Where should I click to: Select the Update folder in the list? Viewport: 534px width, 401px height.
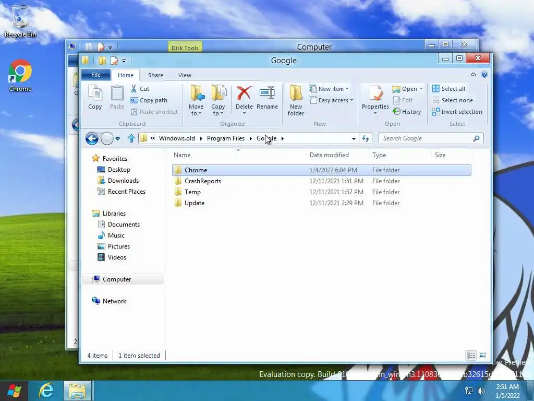321,203
